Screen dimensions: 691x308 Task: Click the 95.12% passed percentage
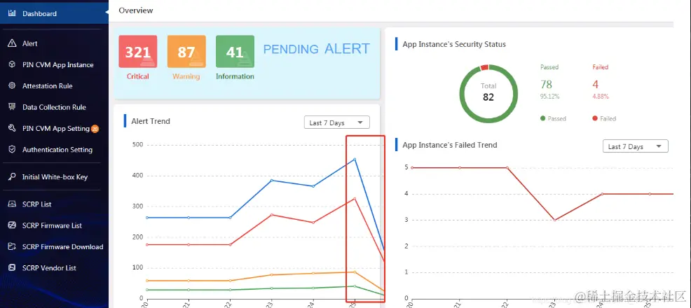click(x=549, y=97)
